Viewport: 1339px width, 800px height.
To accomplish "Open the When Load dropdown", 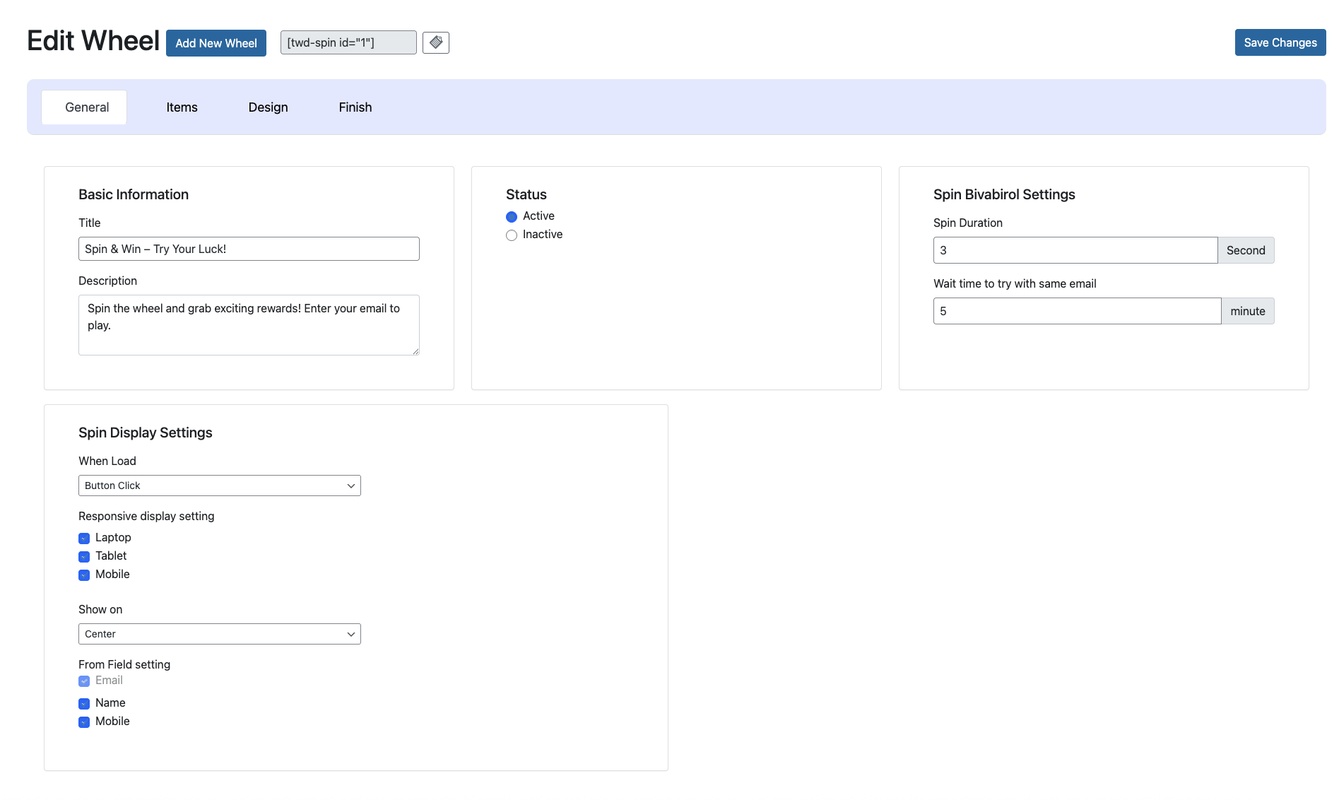I will pyautogui.click(x=219, y=486).
